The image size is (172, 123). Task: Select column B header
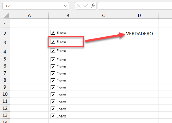(x=68, y=16)
